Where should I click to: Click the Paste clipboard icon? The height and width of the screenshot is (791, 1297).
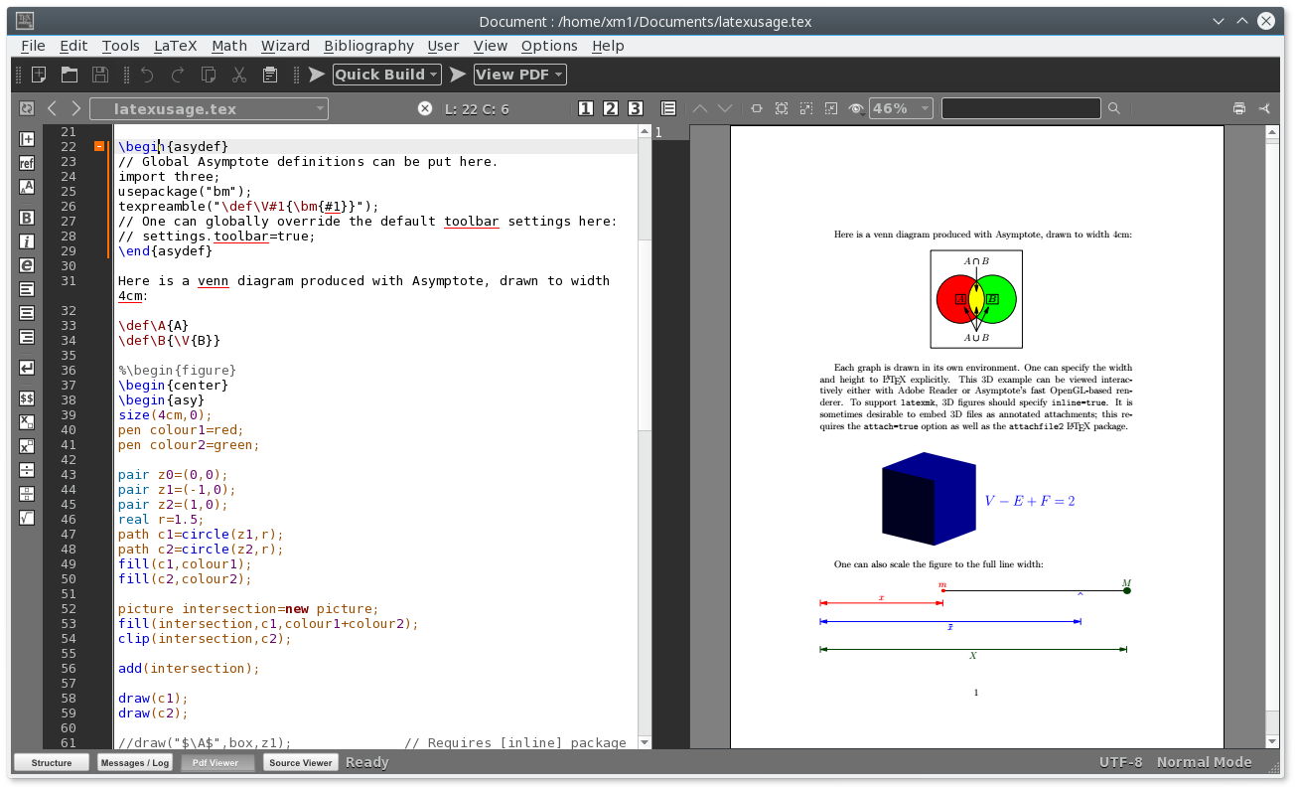270,75
